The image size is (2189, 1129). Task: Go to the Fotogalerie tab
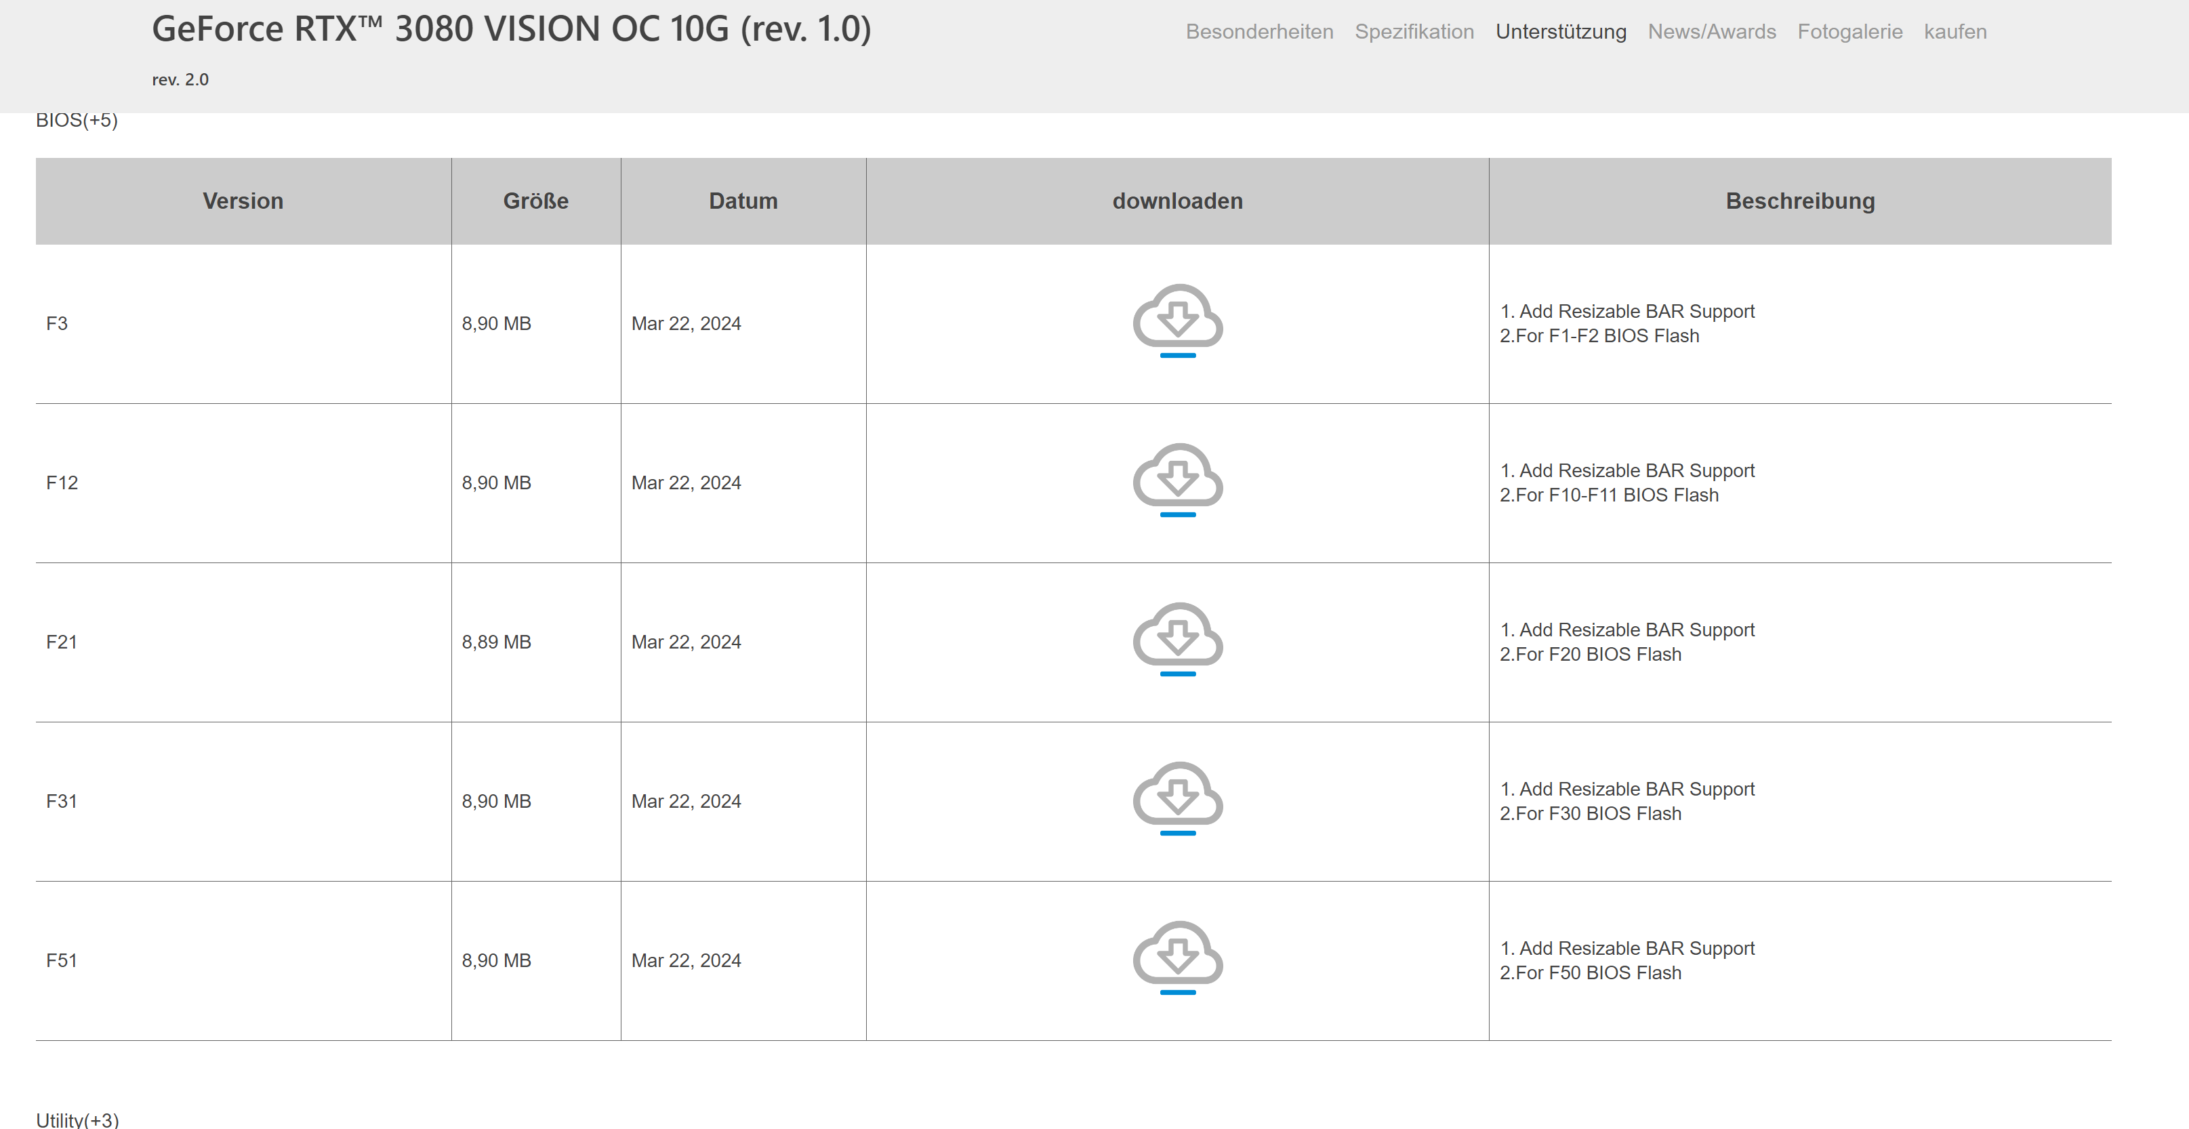pos(1849,31)
